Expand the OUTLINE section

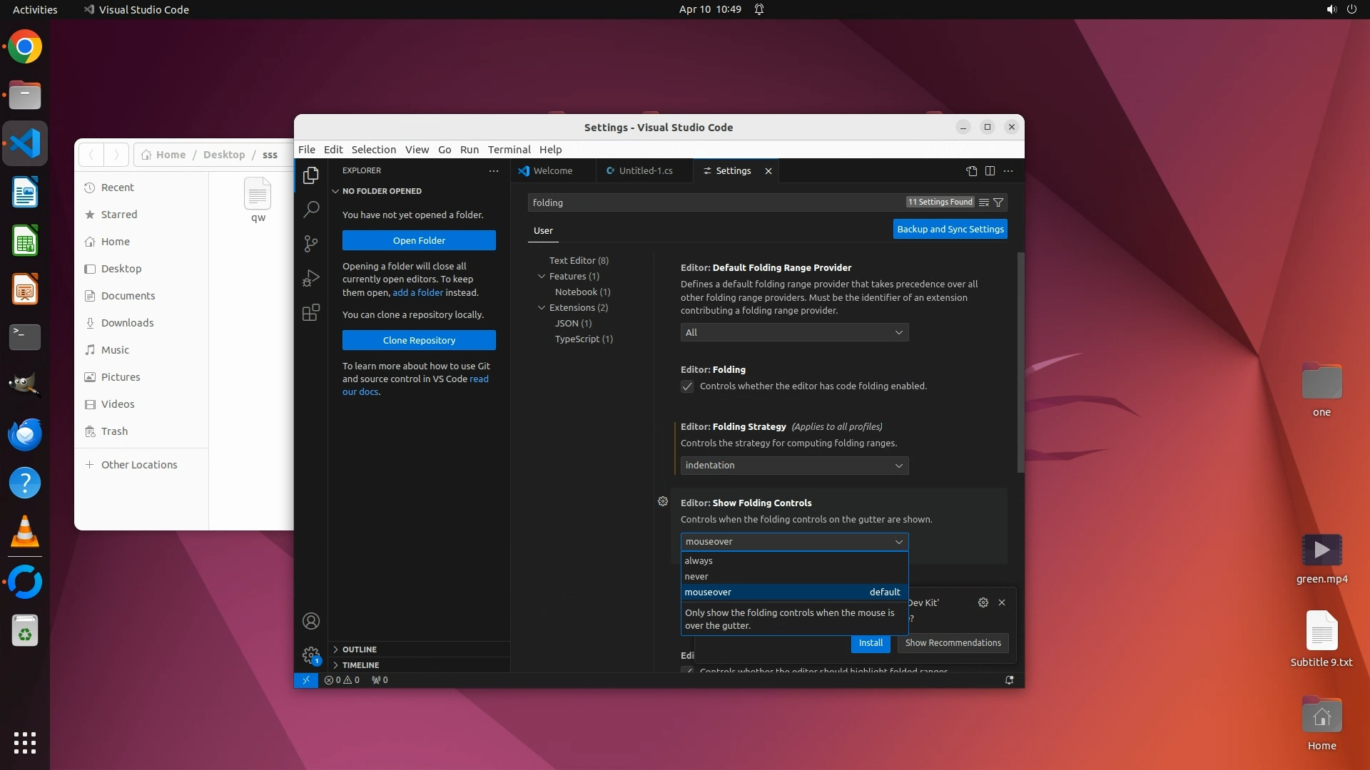point(359,650)
